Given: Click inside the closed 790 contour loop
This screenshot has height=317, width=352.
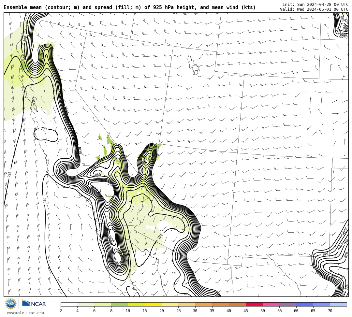Looking at the screenshot, I should (x=46, y=135).
